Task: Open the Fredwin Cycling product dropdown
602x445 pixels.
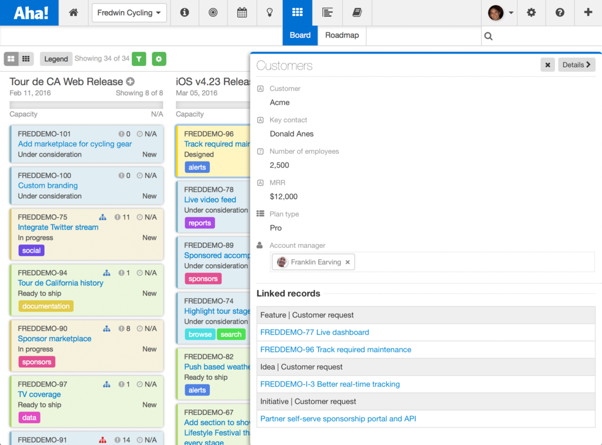Action: (129, 13)
